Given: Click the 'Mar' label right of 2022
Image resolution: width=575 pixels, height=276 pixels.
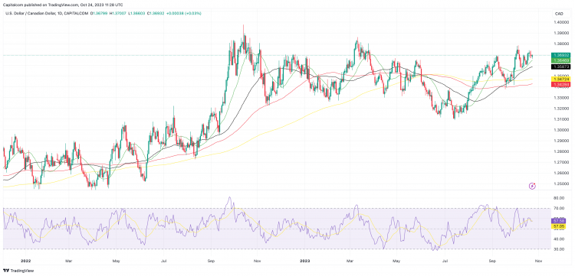Looking at the screenshot, I should (x=69, y=261).
